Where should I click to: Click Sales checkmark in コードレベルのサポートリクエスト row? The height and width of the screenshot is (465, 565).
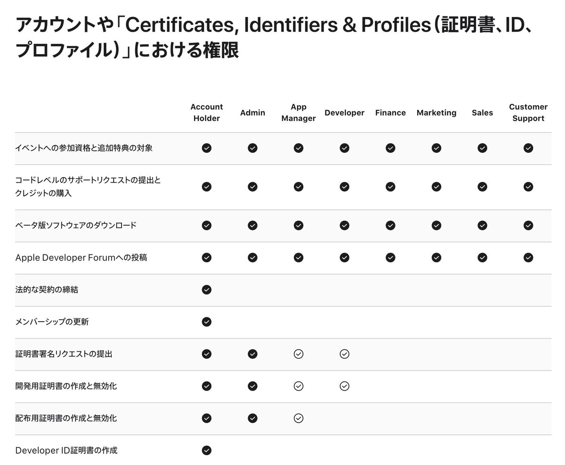[x=482, y=187]
